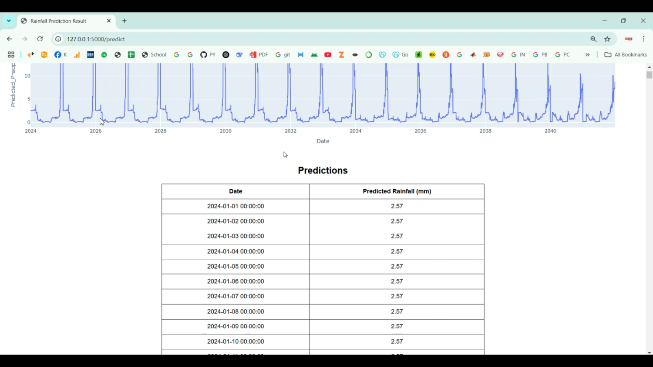Open the Android bookmark icon
Screen dimensions: 653x367
[x=314, y=55]
